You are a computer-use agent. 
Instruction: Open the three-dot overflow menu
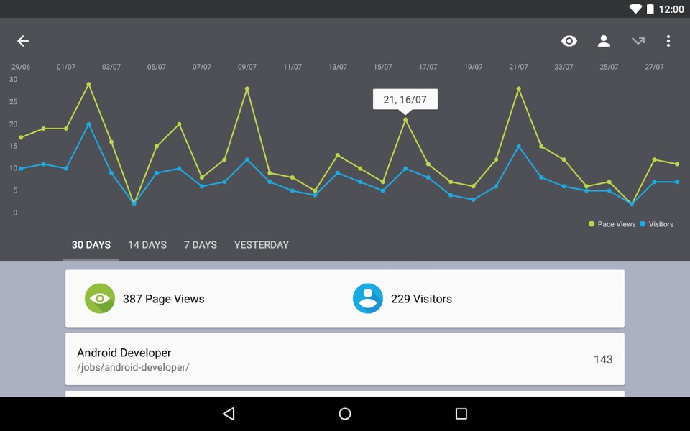(x=668, y=41)
